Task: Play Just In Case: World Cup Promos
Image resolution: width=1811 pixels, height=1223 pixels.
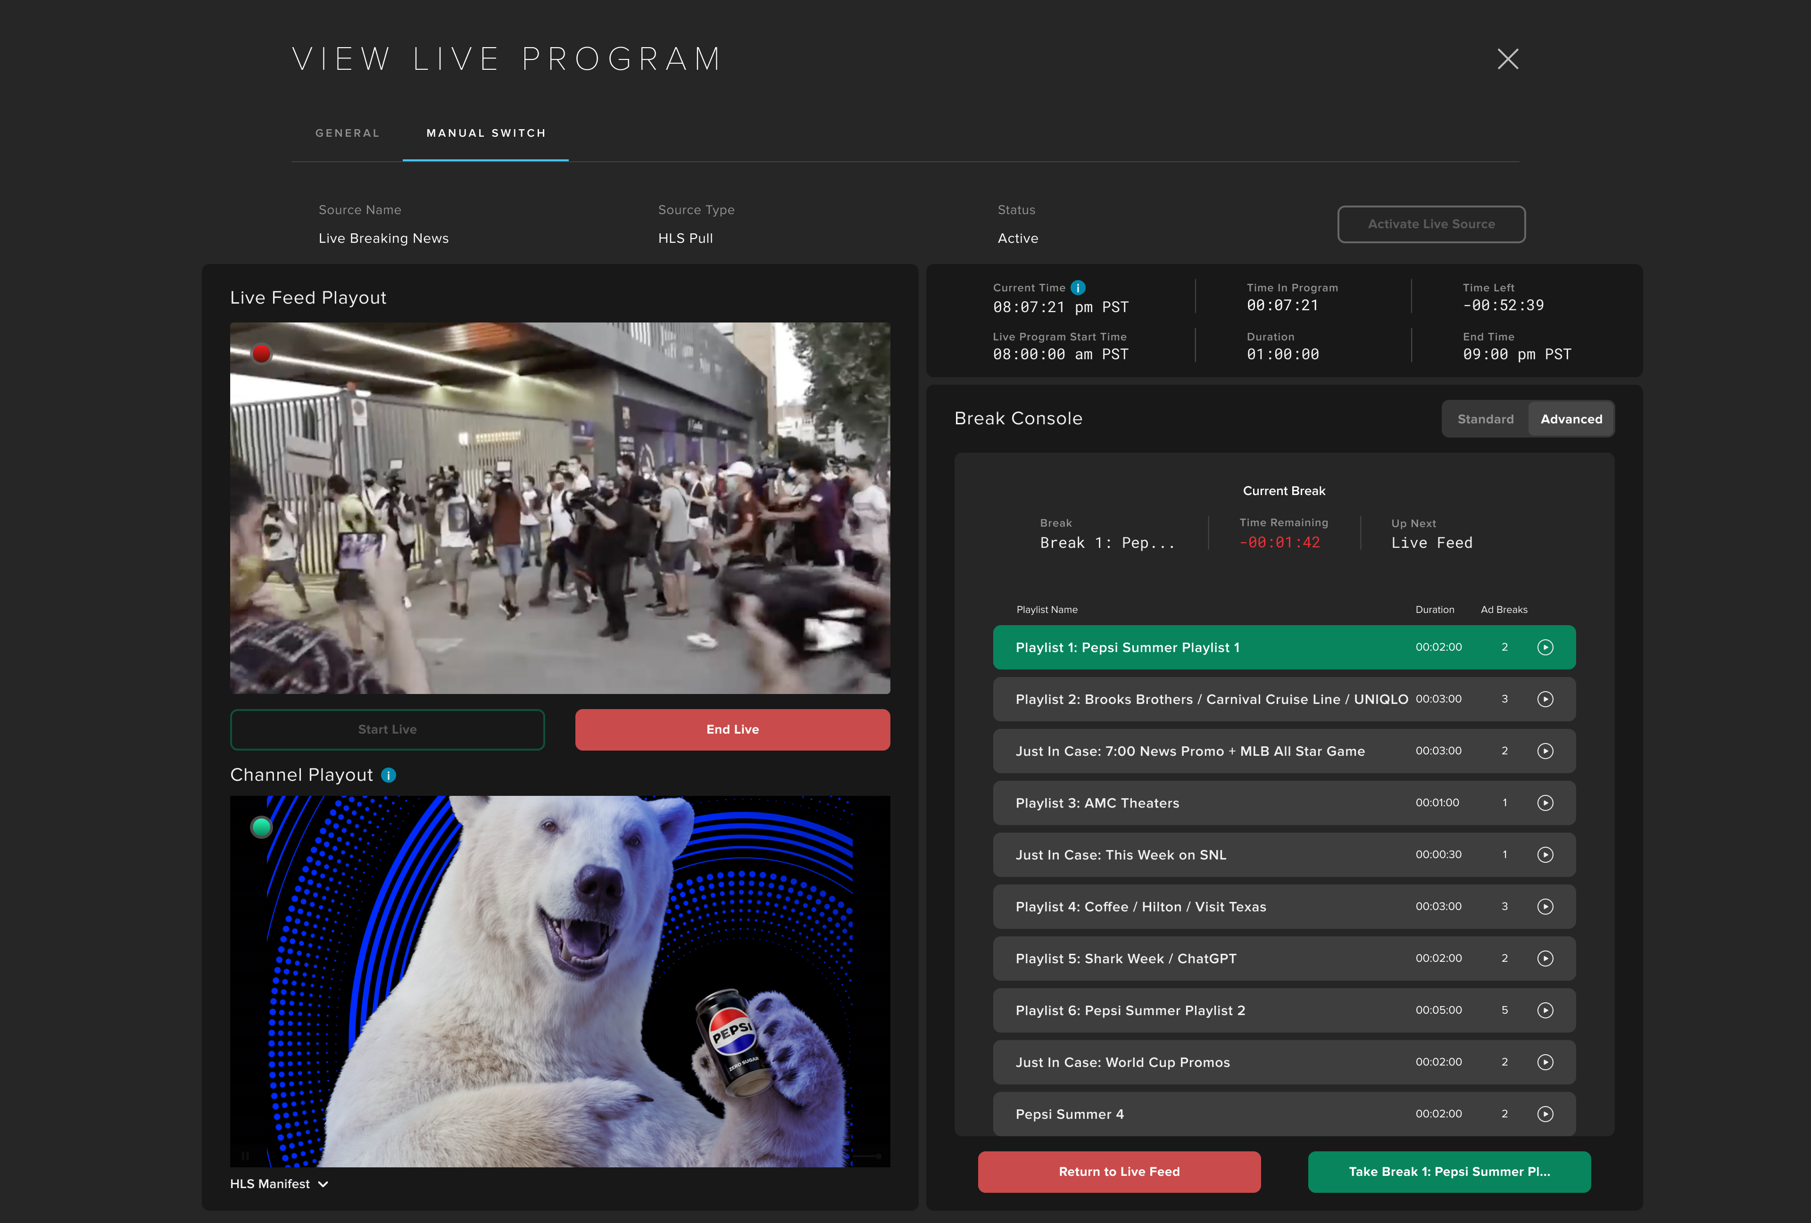Action: pos(1545,1063)
